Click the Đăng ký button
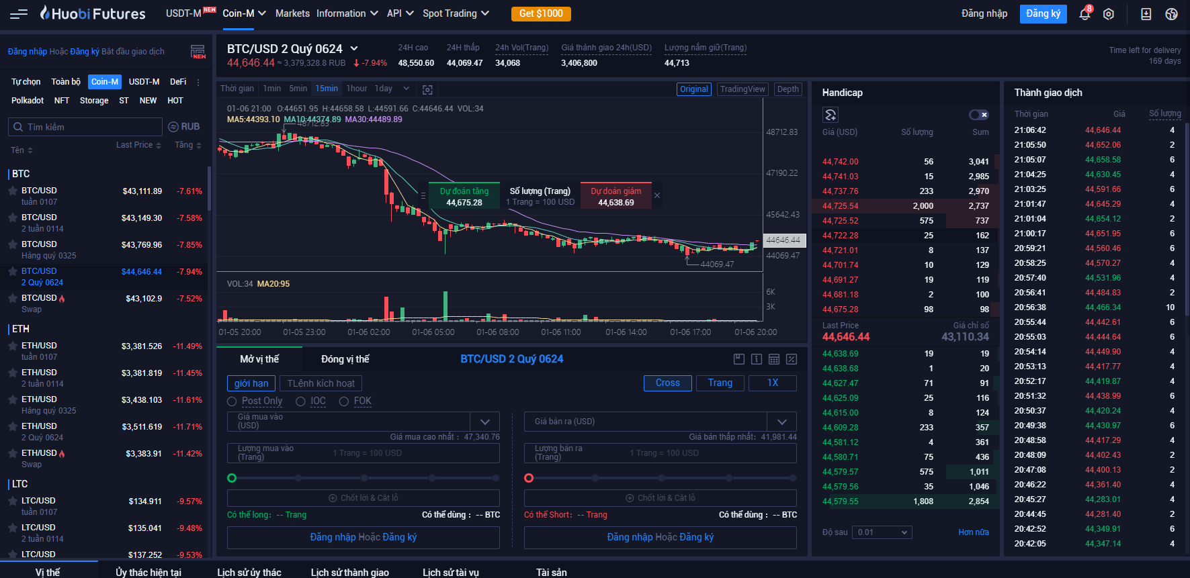 coord(1044,13)
